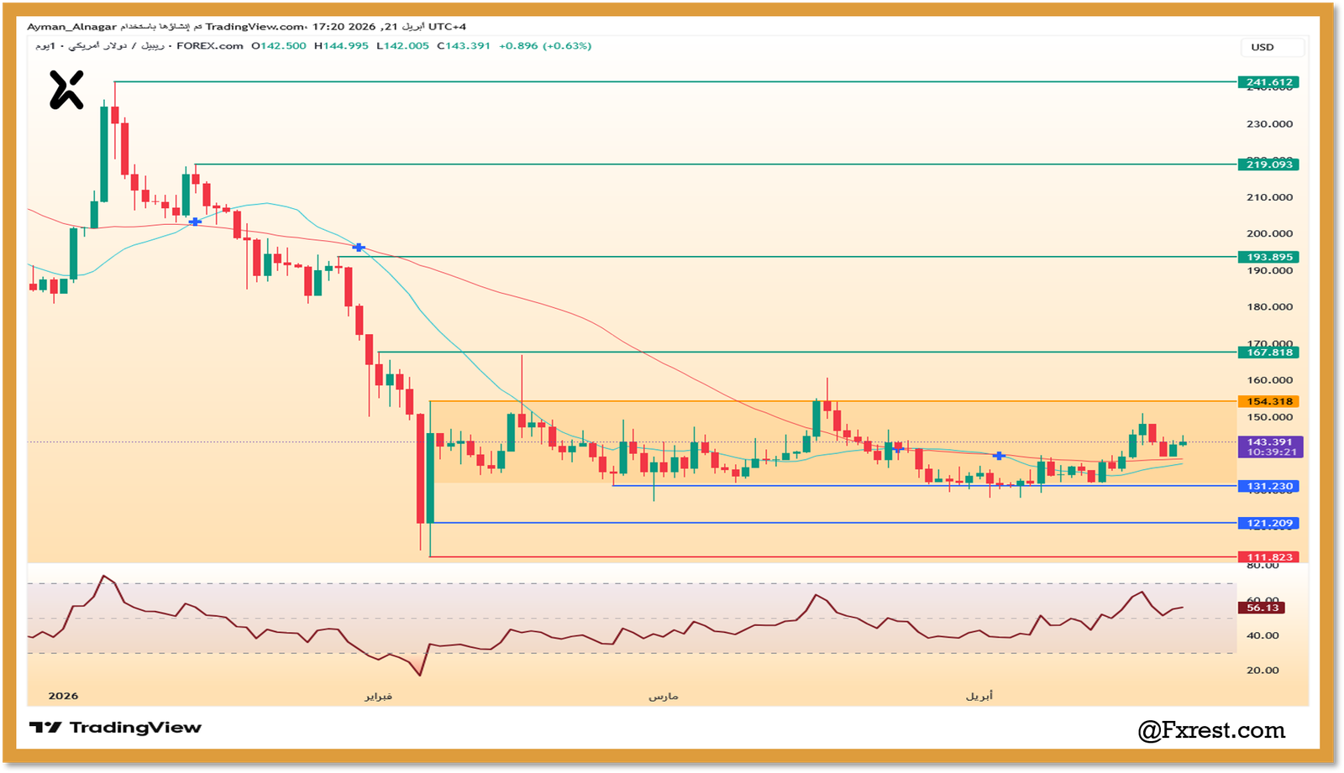Screen dimensions: 1344x773
Task: Select the blue plus crossover marker near 200.000
Action: click(x=360, y=247)
